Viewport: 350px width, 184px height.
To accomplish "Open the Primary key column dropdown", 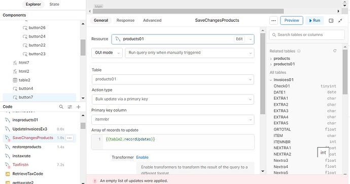I will (173, 119).
